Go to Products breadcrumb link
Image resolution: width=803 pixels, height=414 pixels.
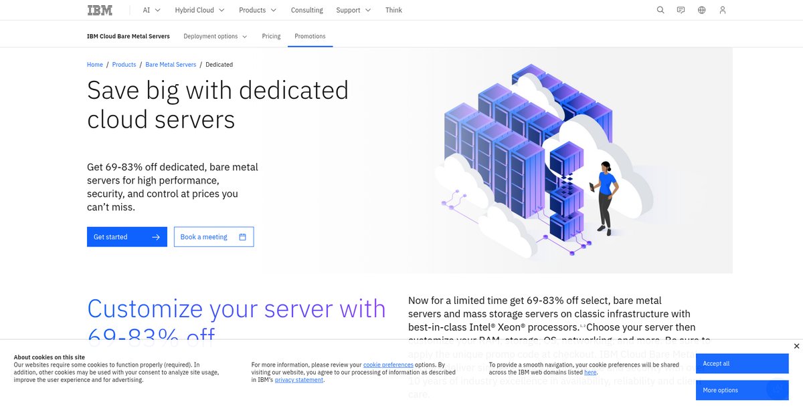pyautogui.click(x=124, y=65)
